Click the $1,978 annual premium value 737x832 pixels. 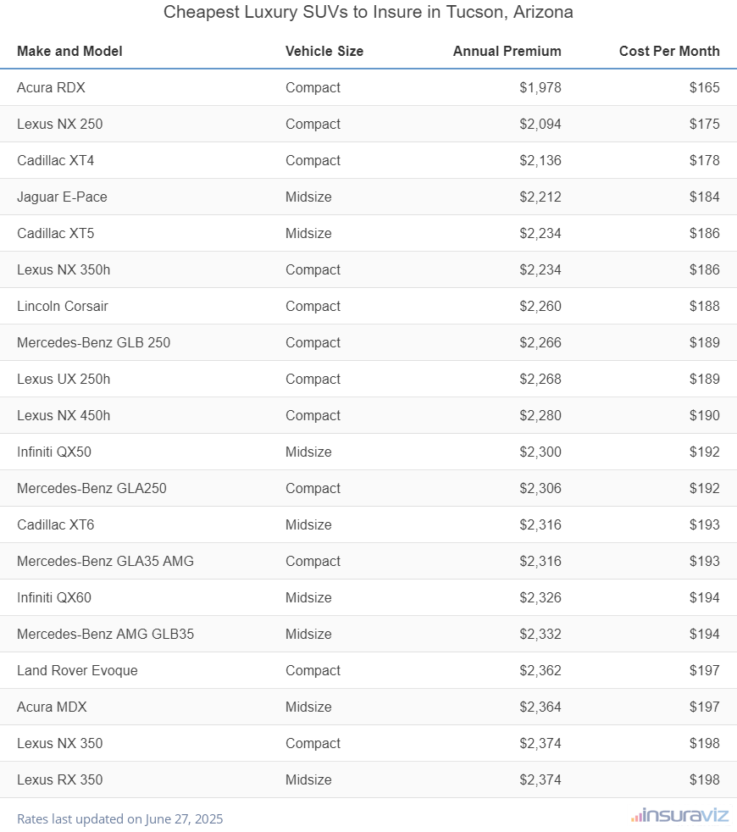540,87
